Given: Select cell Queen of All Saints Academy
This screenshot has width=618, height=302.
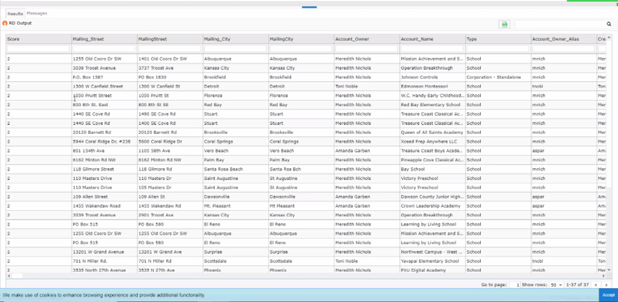Looking at the screenshot, I should [432, 133].
